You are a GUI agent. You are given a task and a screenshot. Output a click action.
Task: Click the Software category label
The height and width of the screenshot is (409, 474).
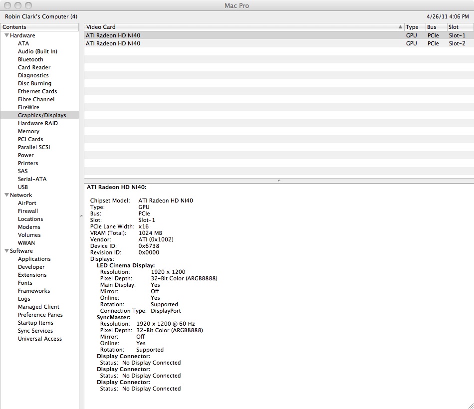[21, 251]
